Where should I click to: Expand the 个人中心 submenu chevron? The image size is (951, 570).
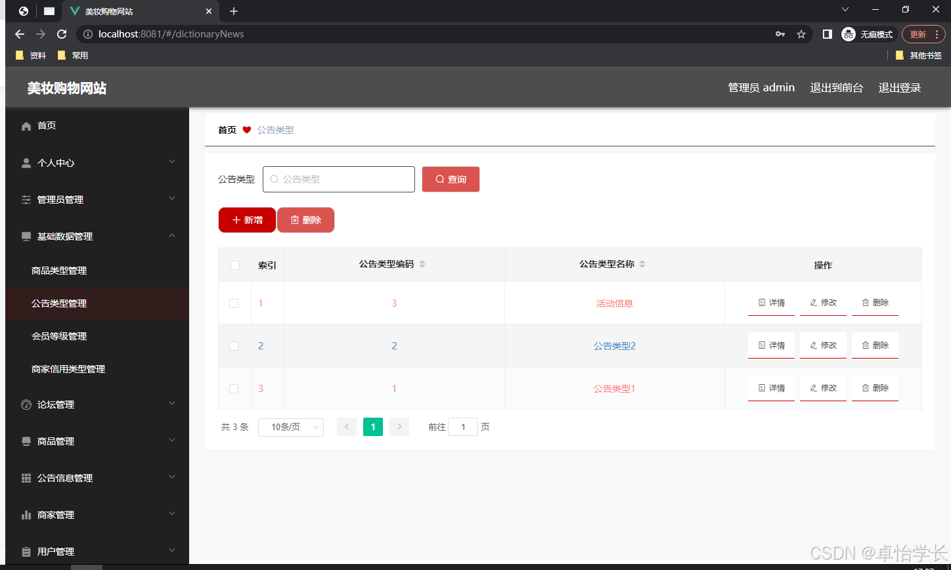(x=172, y=162)
